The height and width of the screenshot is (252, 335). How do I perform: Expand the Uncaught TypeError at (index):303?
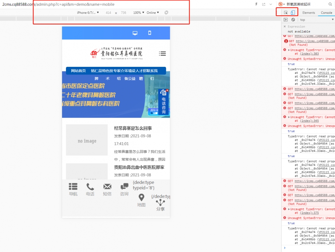point(289,50)
